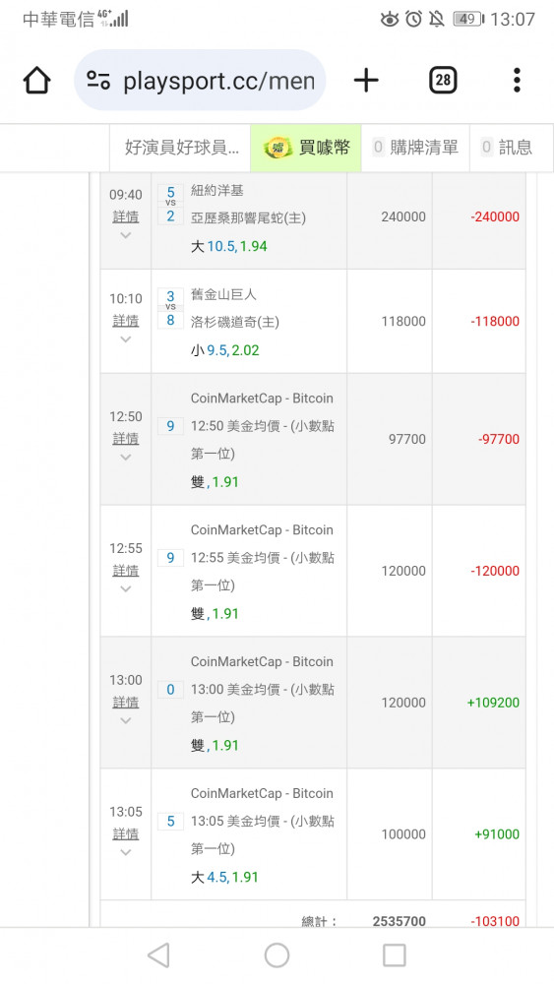
Task: Expand chevron under 12:50 Bitcoin row
Action: point(126,458)
